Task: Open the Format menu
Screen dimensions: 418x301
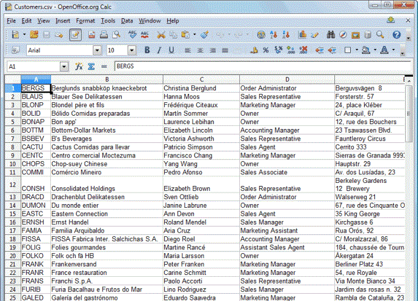Action: (x=85, y=21)
